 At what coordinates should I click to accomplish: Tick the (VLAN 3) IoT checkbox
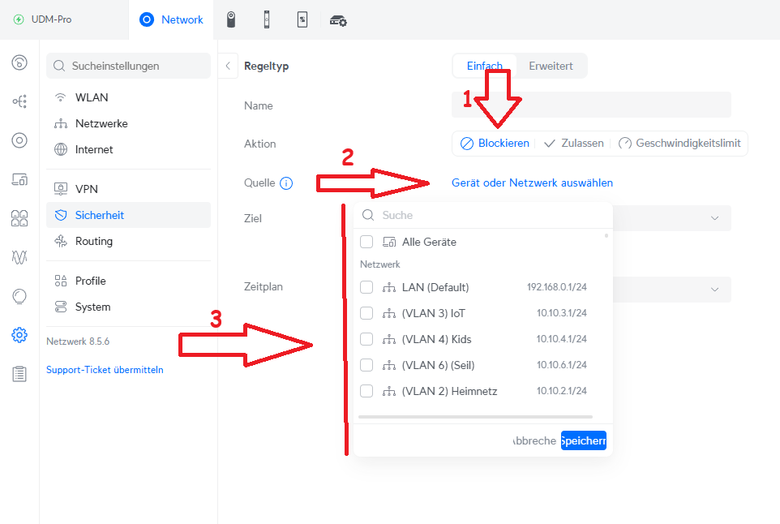coord(366,313)
